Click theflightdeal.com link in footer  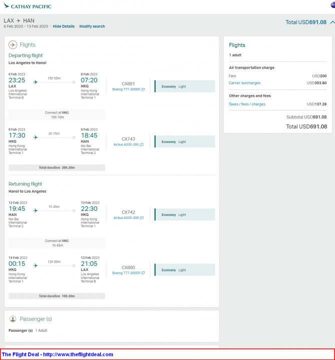(x=78, y=354)
